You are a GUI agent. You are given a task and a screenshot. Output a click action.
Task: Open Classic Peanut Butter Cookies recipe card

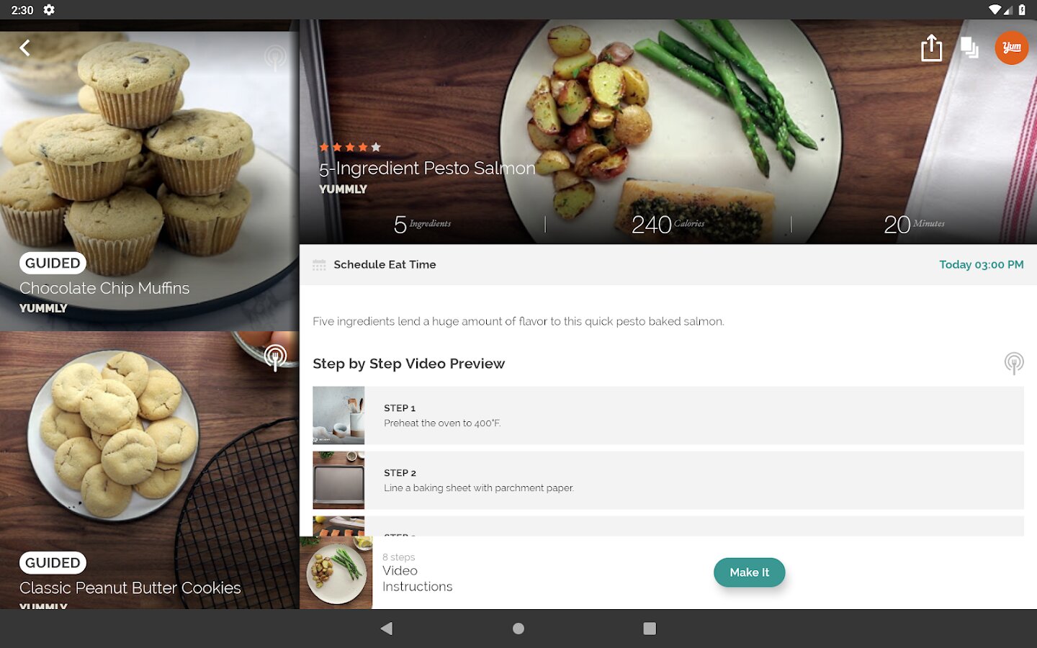click(x=150, y=470)
